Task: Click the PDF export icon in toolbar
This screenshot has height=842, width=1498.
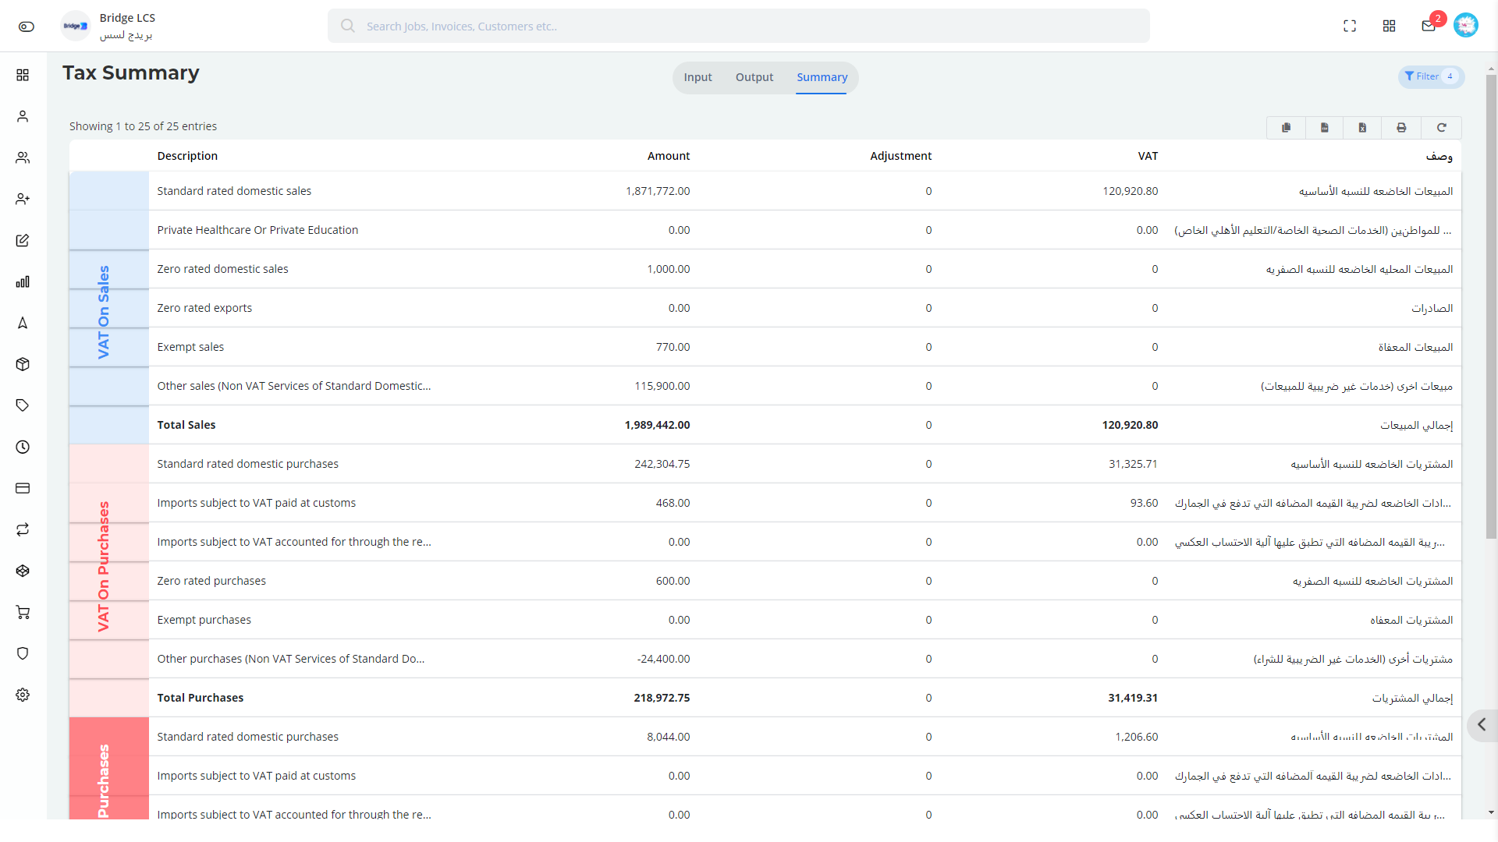Action: [1402, 126]
